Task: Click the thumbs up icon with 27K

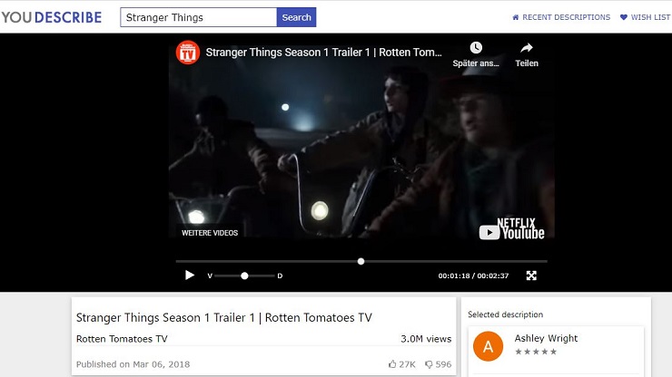Action: click(392, 364)
